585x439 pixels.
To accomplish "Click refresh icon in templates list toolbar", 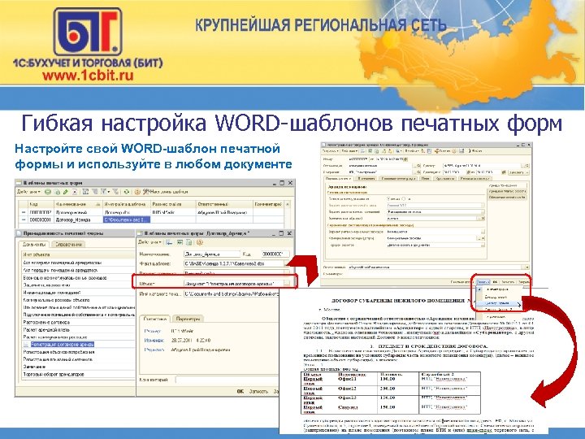I will pyautogui.click(x=127, y=192).
